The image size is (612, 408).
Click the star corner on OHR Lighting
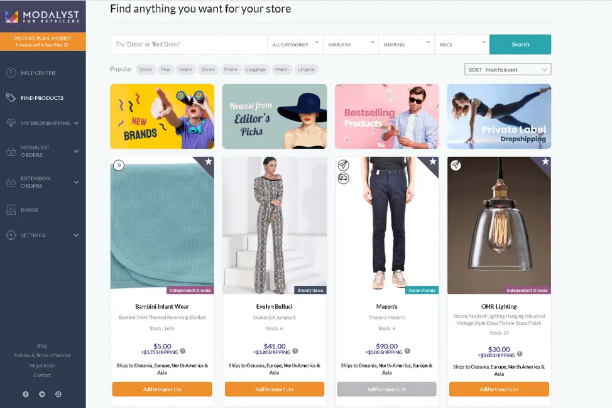click(545, 163)
